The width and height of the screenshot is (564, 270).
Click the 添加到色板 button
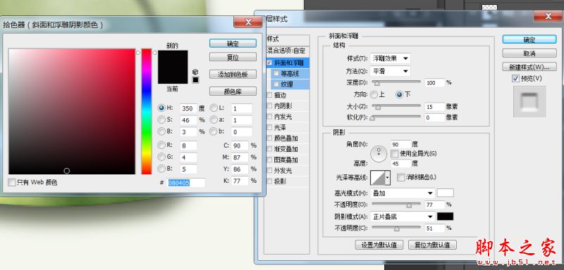[233, 75]
